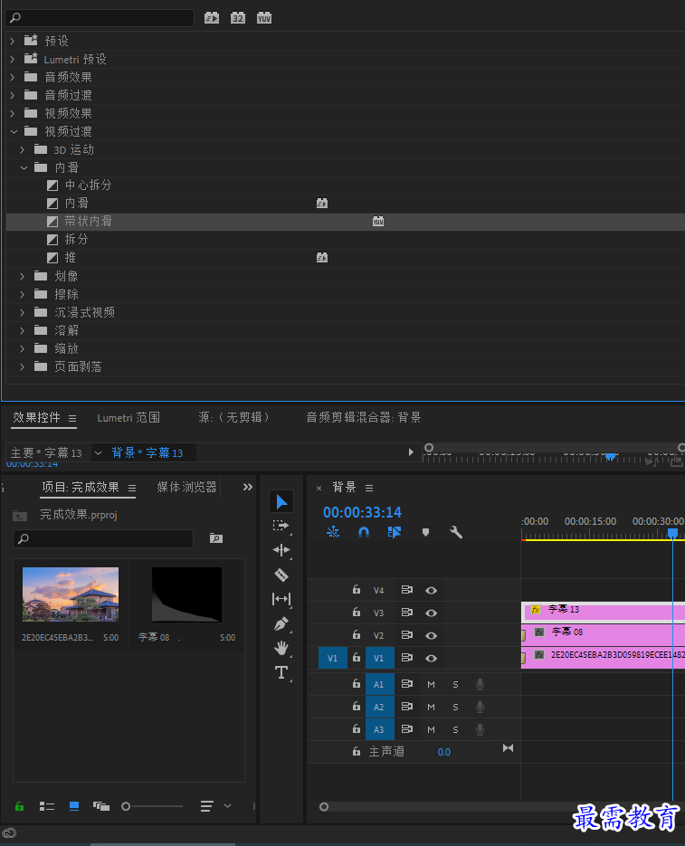Switch to 效果控件 tab
Viewport: 685px width, 846px height.
click(x=37, y=418)
